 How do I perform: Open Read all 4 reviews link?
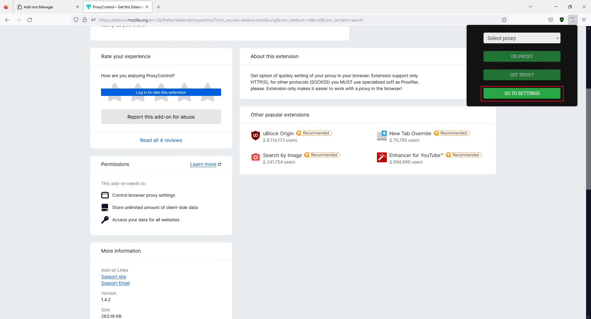point(161,140)
